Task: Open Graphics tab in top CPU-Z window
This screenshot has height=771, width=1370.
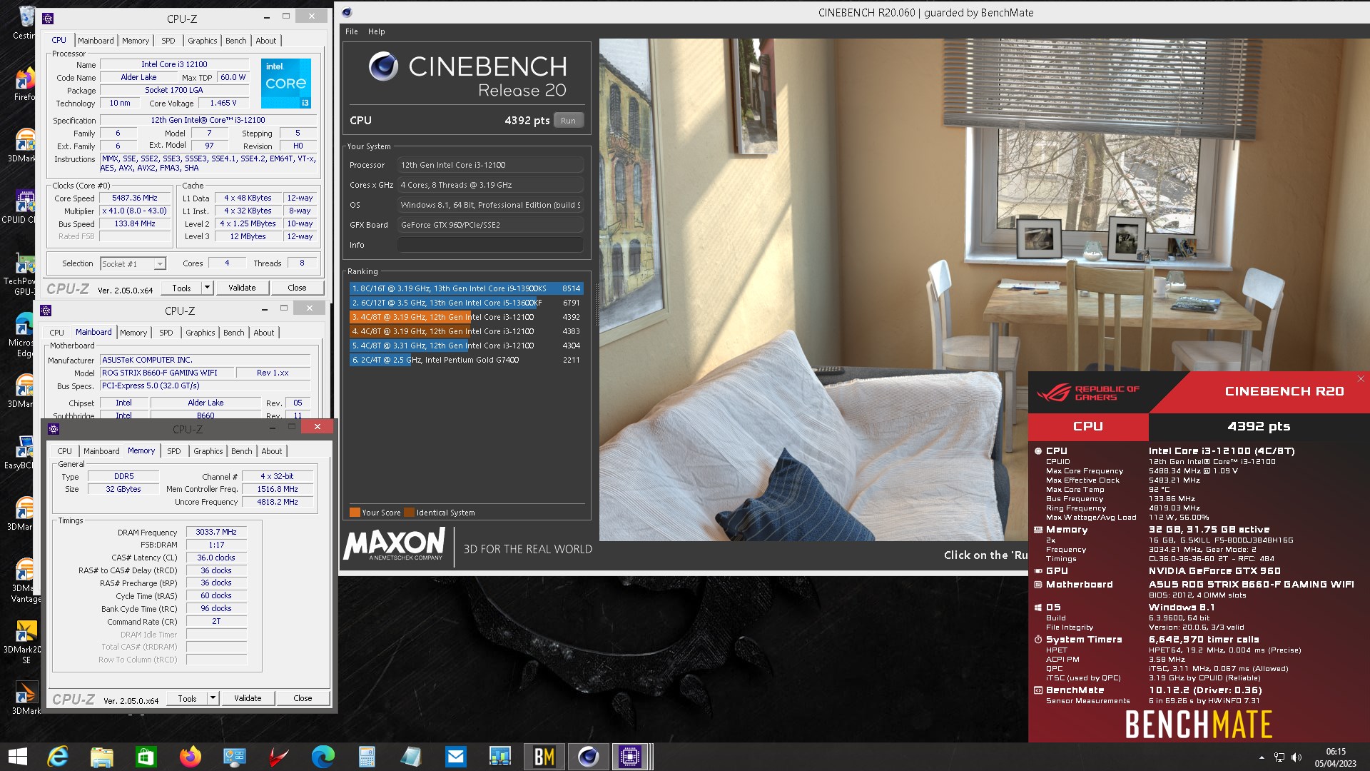Action: point(203,41)
